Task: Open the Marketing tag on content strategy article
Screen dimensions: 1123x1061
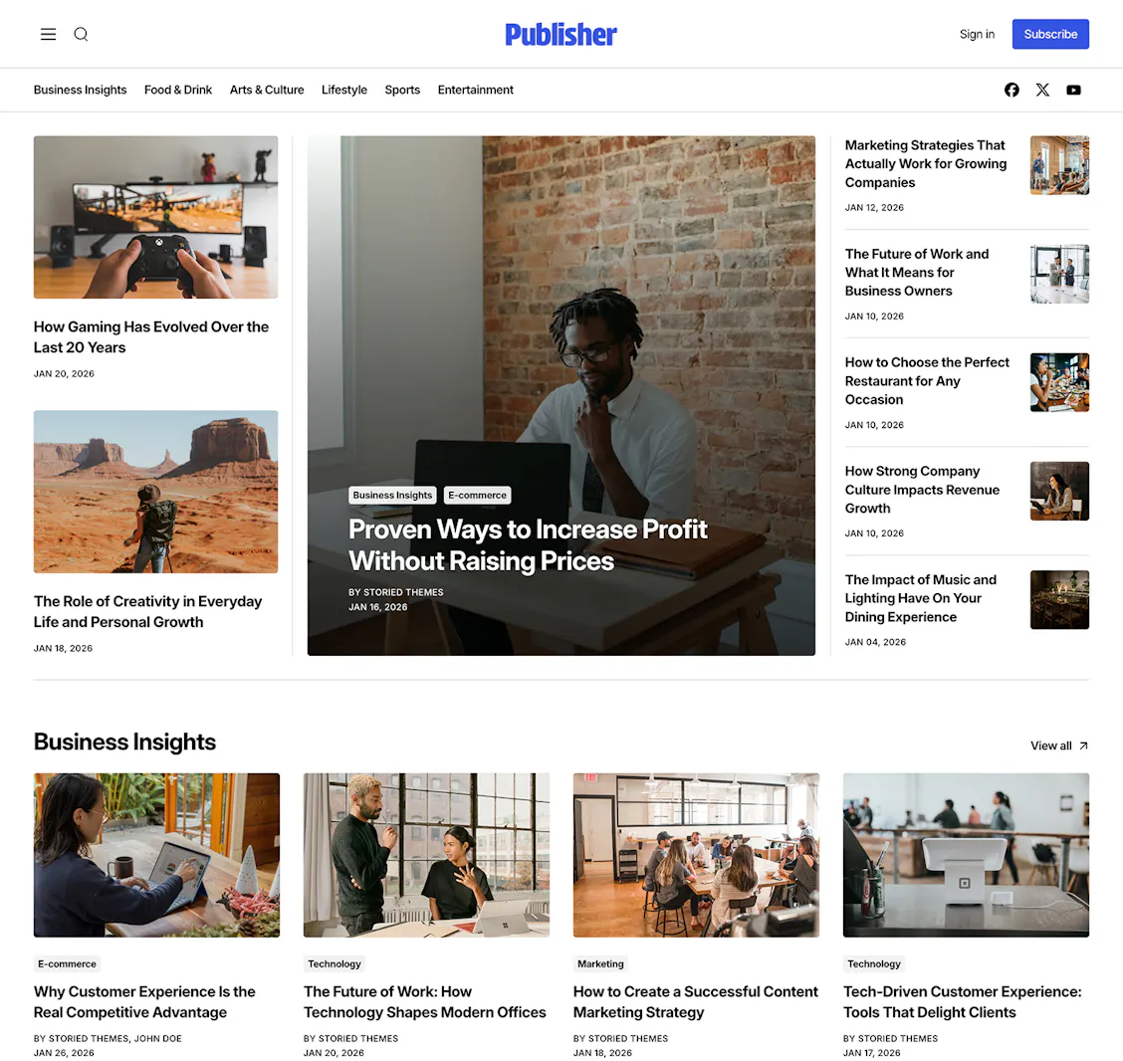Action: (x=600, y=963)
